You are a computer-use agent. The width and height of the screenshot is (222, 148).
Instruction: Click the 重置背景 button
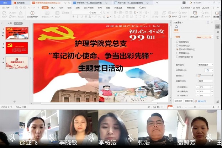coord(189,101)
